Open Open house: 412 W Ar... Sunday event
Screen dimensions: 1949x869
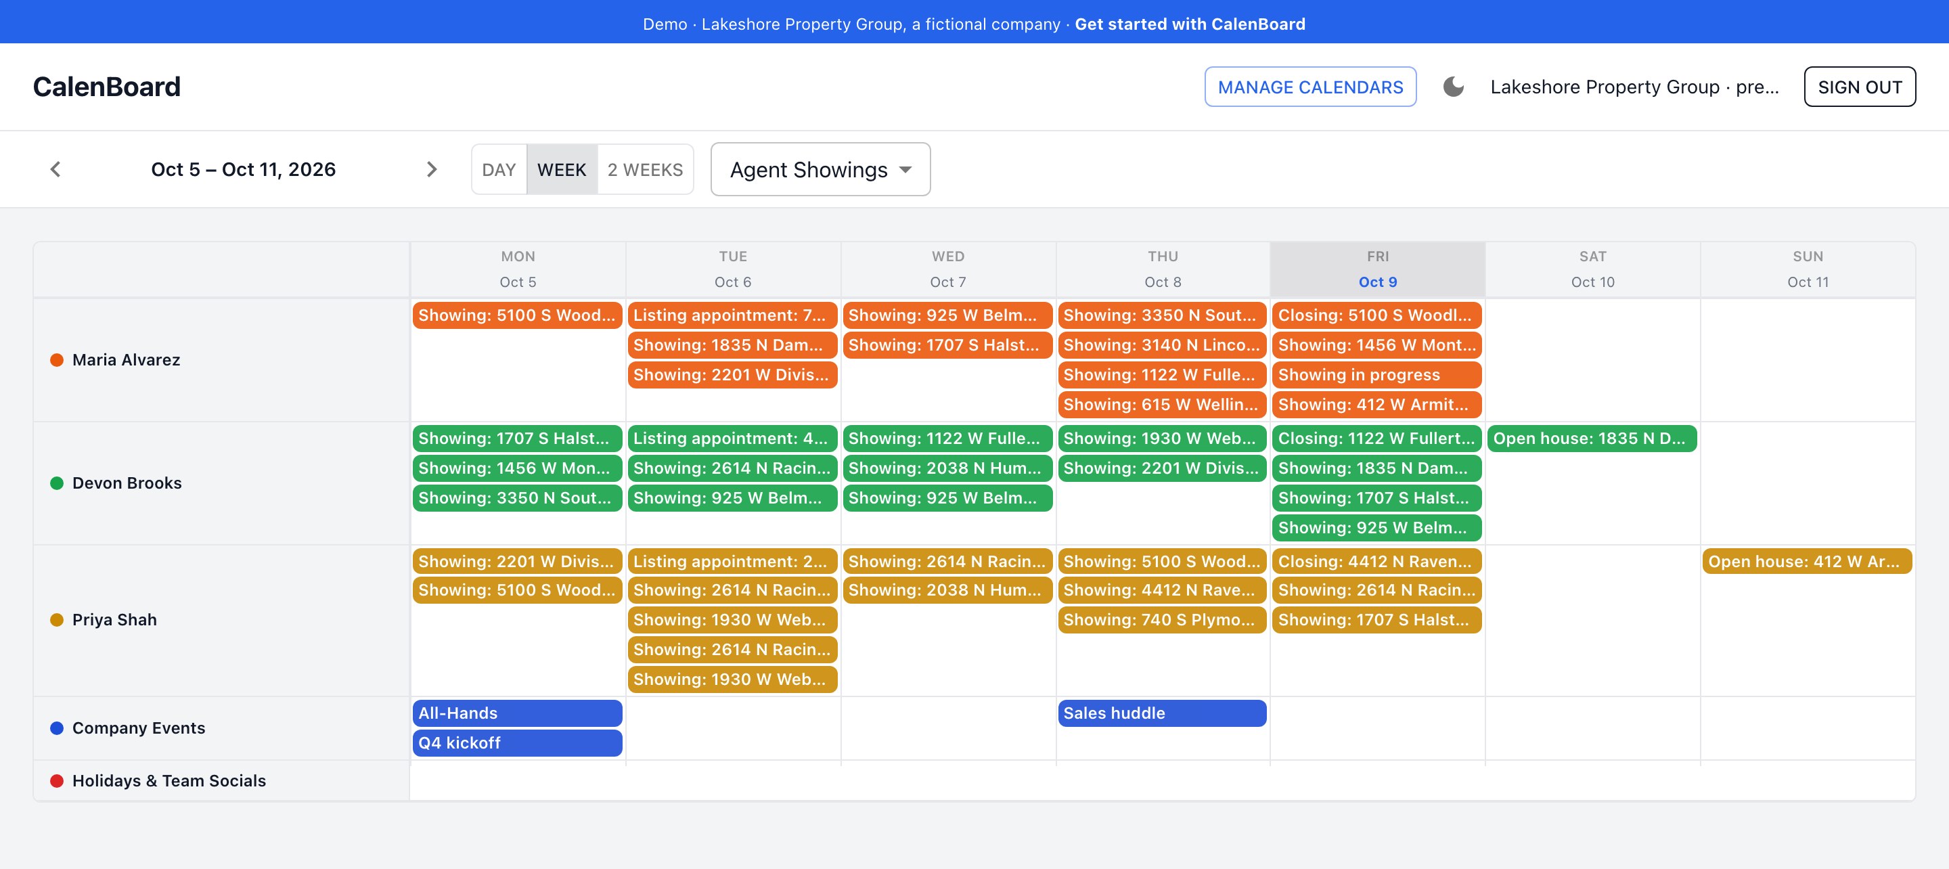[1808, 562]
